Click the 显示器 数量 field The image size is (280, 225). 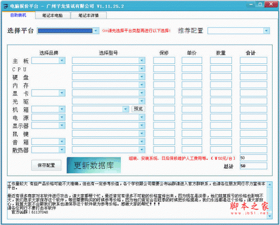[x=221, y=125]
